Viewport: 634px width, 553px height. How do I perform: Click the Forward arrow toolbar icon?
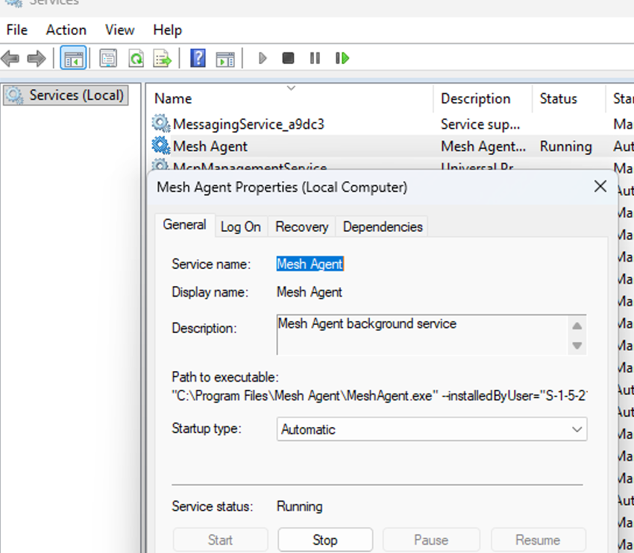(37, 59)
